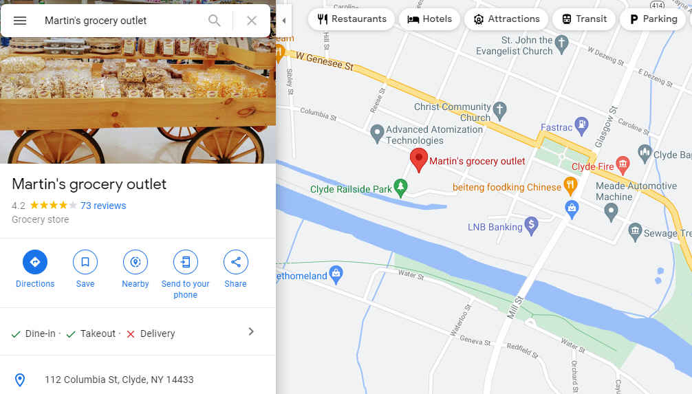This screenshot has width=692, height=394.
Task: Click the red Martin's grocery outlet map pin
Action: [419, 160]
